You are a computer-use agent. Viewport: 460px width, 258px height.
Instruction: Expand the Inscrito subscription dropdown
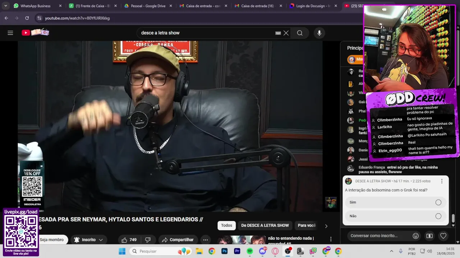point(89,240)
